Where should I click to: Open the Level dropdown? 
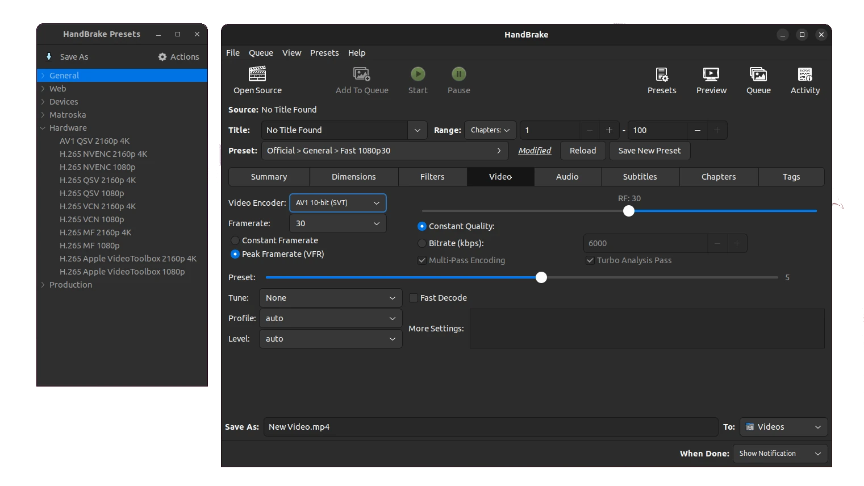point(331,339)
